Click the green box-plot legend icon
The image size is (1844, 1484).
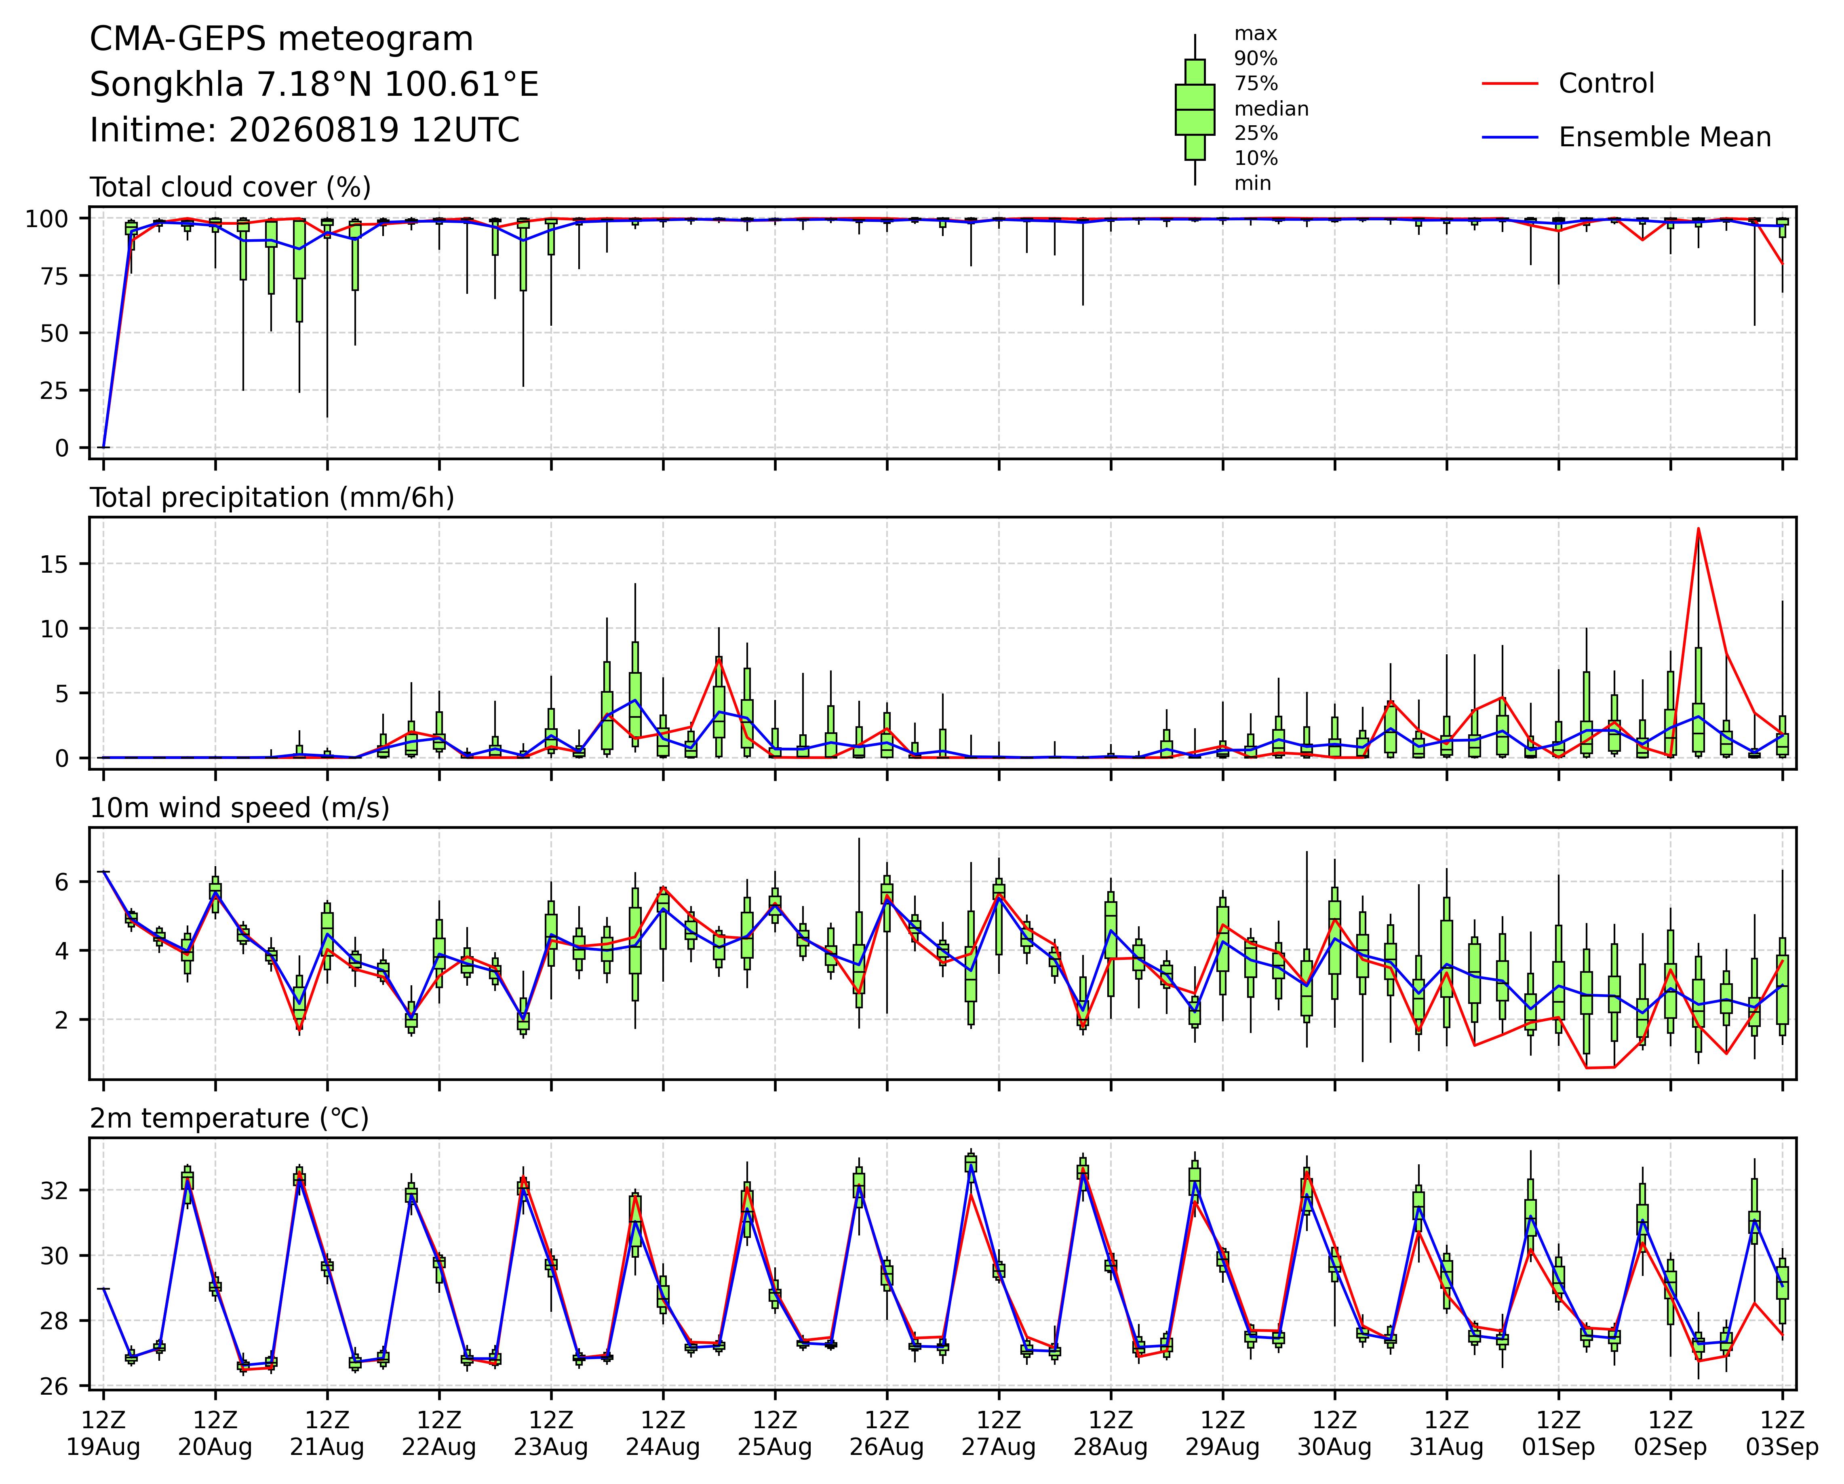tap(1195, 110)
